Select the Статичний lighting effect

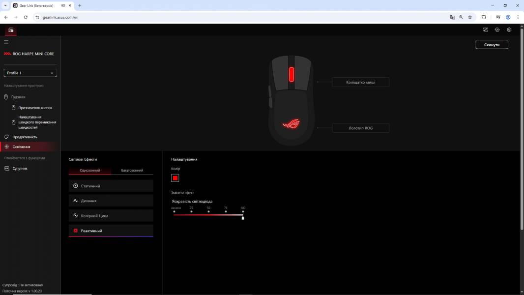(x=111, y=186)
